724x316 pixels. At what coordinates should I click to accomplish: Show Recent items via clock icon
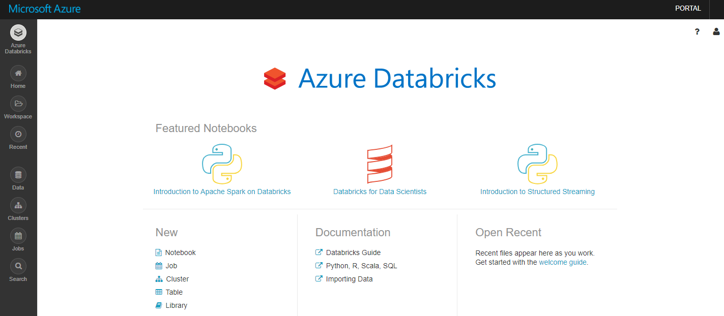18,134
